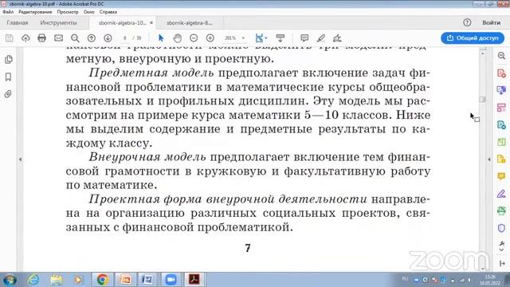Click the page number input field
This screenshot has width=510, height=287.
coord(125,38)
